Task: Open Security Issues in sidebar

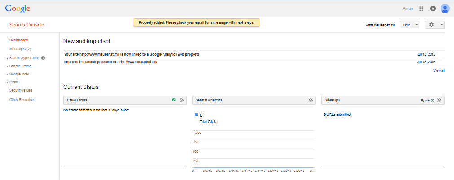Action: point(21,90)
